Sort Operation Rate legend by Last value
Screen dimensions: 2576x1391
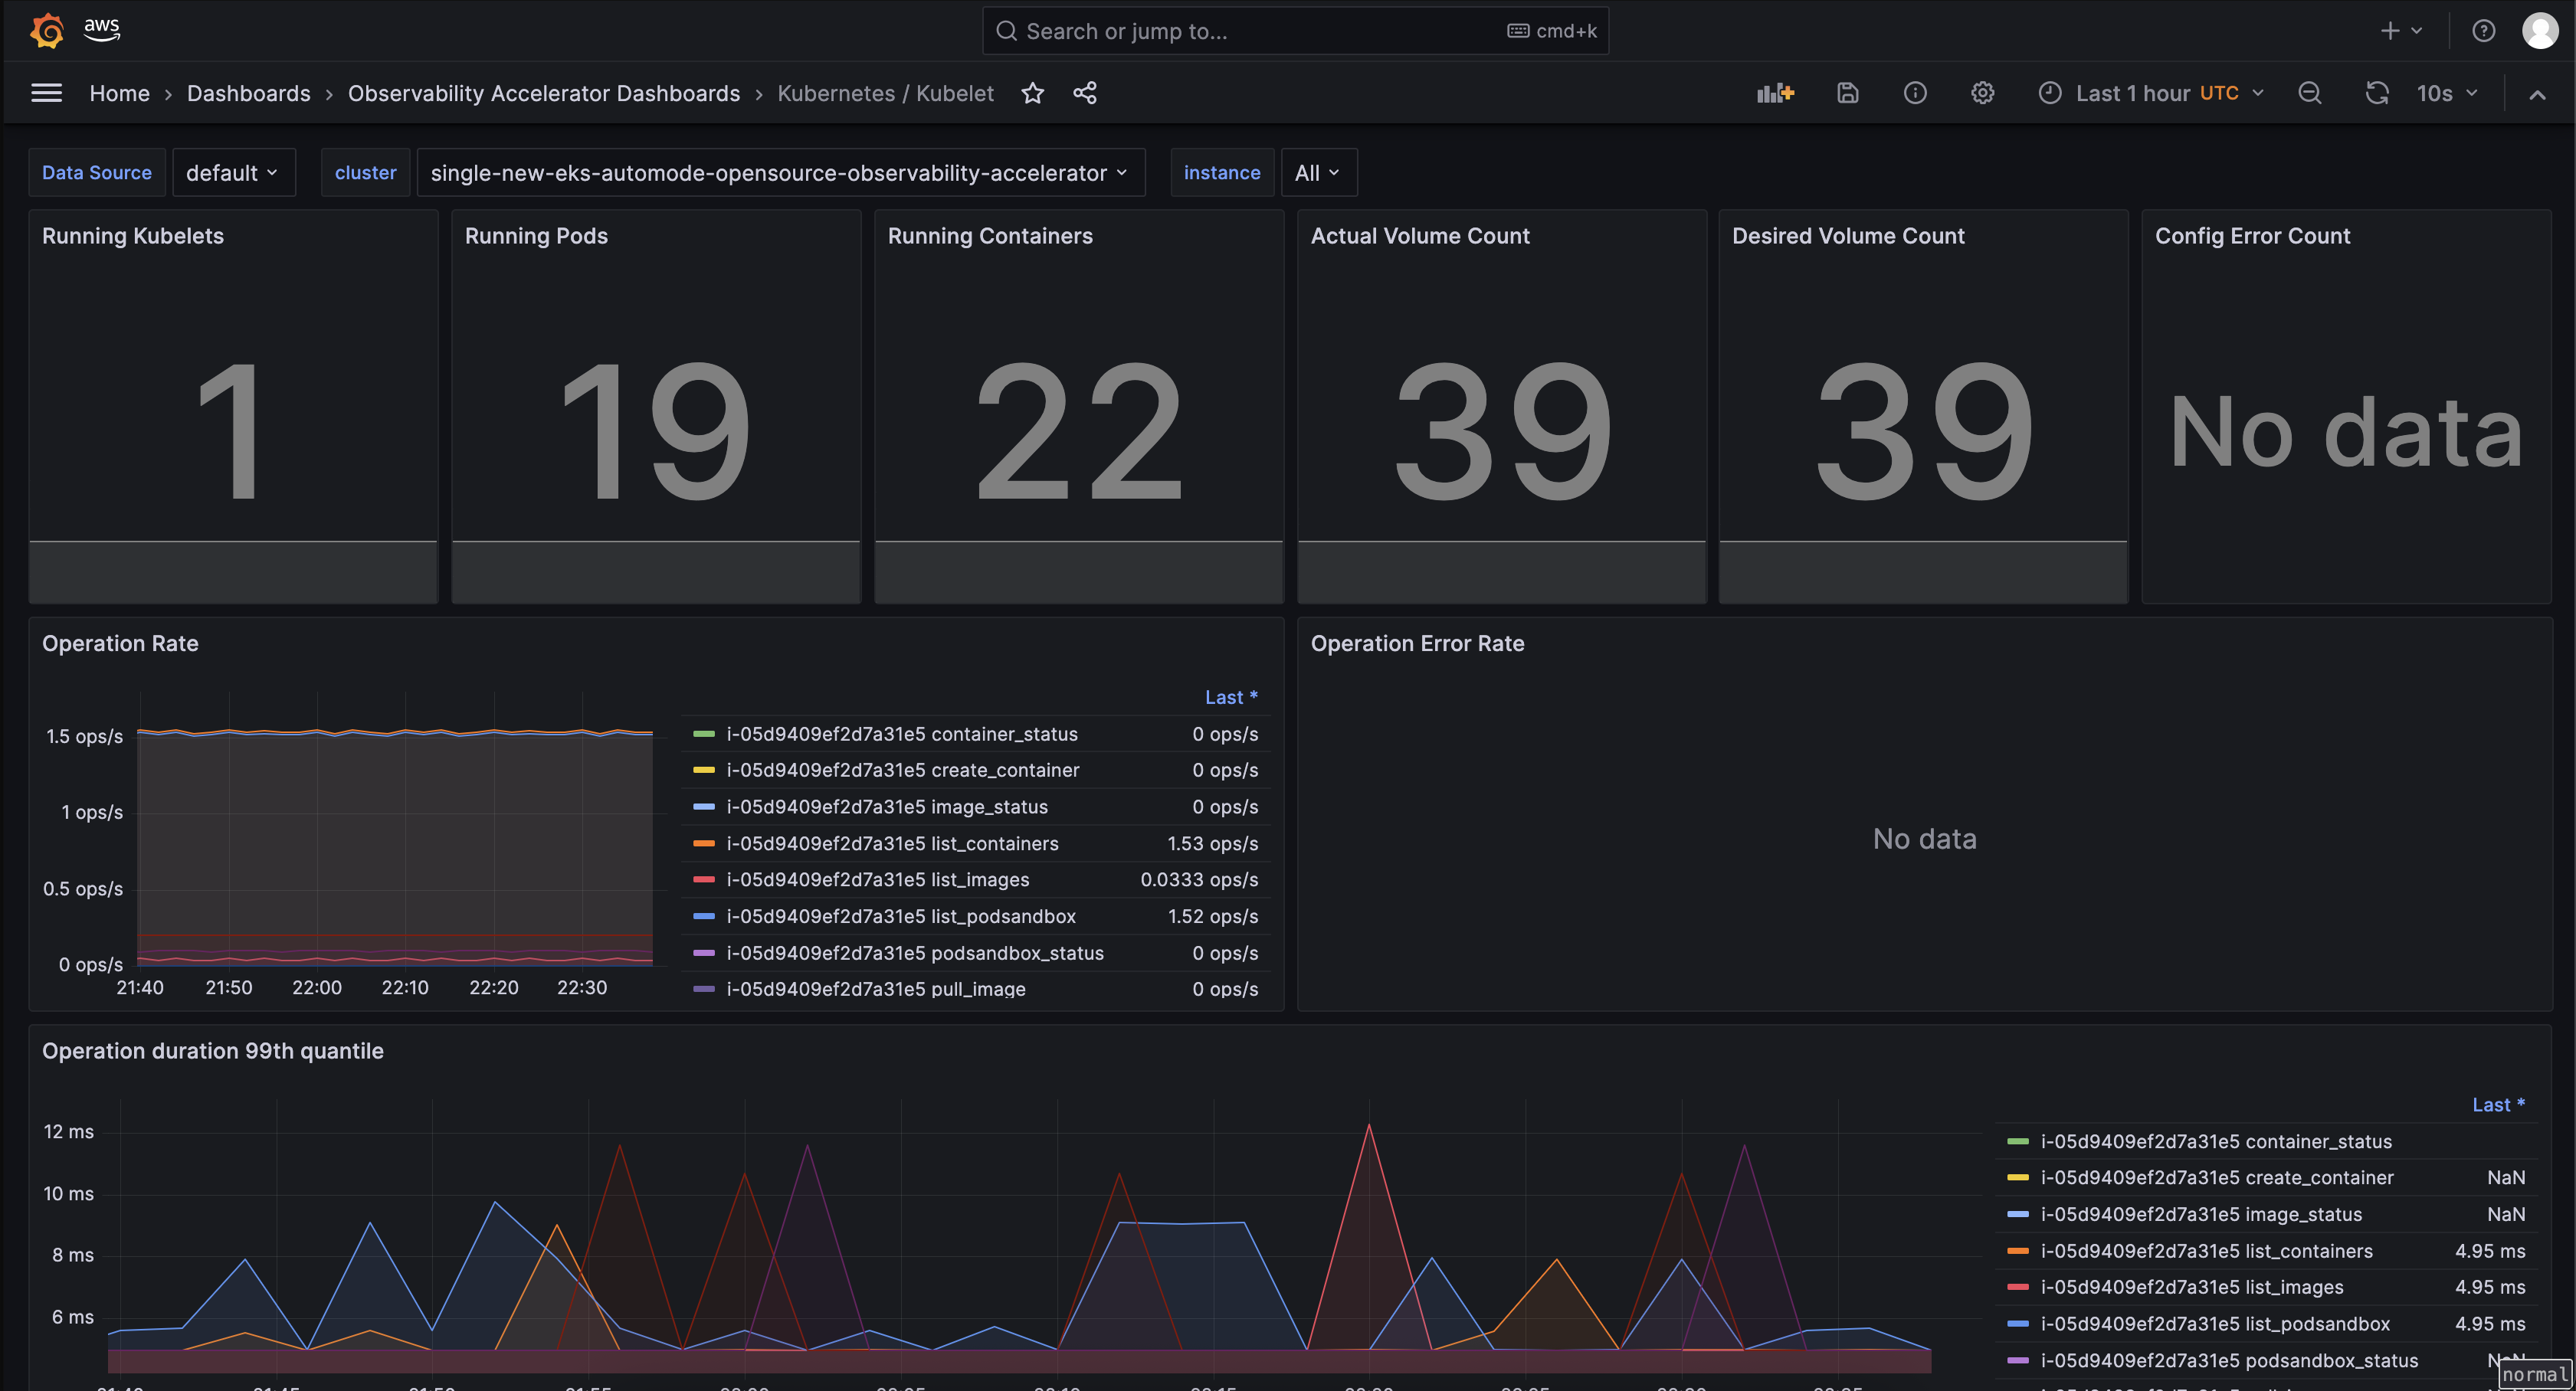pos(1231,696)
